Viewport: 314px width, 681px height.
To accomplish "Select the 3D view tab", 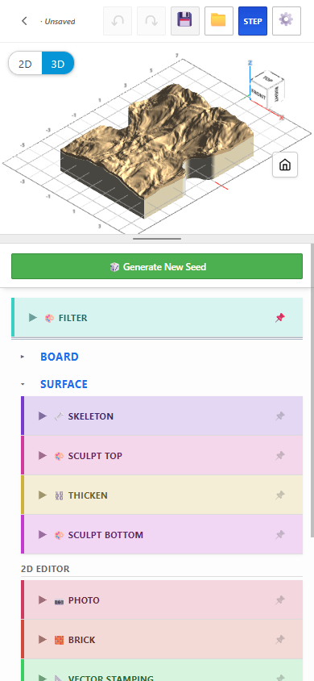I will [x=58, y=64].
